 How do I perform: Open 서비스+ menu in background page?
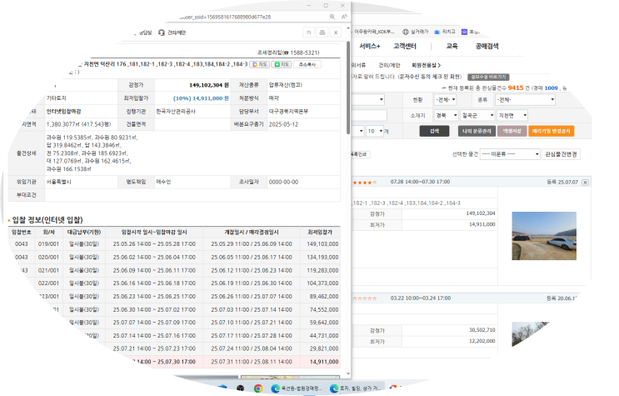[x=370, y=46]
